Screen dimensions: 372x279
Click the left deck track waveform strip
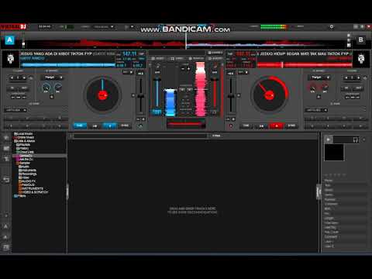coord(67,65)
